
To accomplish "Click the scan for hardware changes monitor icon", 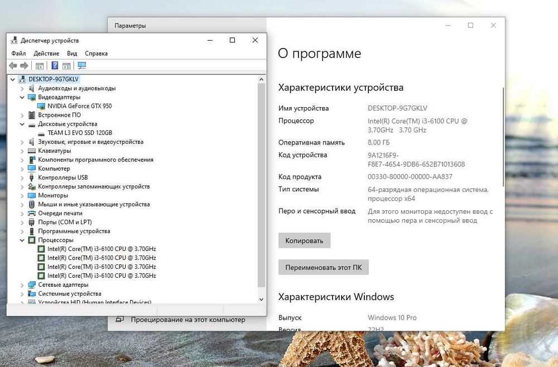I will coord(82,65).
